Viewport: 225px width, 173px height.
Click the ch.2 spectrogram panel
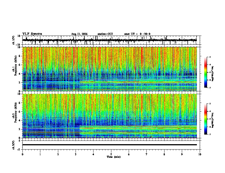[x=109, y=116]
